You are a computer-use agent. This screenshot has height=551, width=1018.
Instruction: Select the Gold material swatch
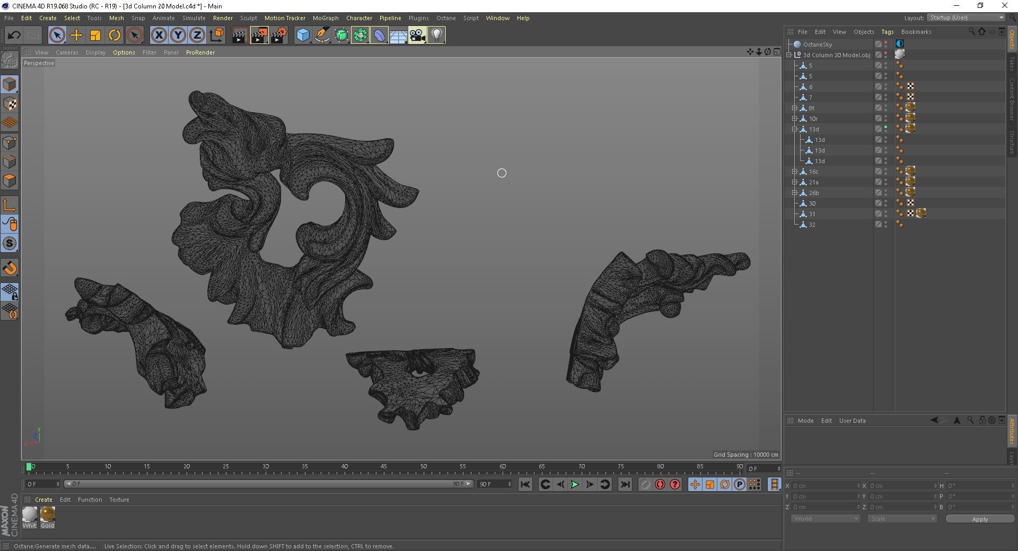(x=48, y=517)
